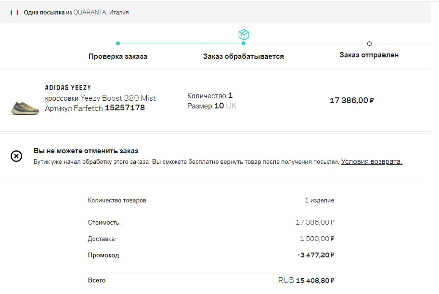Click the 'Доставка:' label

102,239
